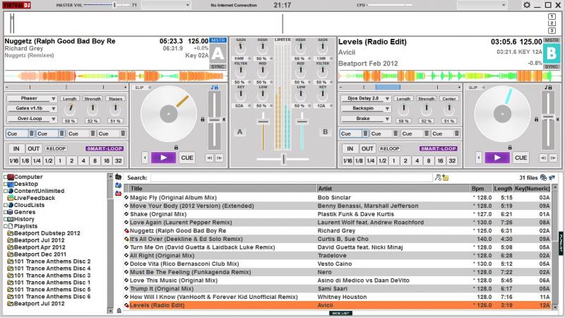This screenshot has height=318, width=565.
Task: Expand the Playlists tree node
Action: (x=6, y=226)
